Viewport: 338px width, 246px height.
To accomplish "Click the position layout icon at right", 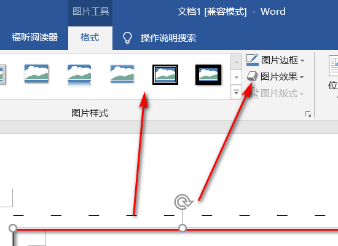I will click(x=333, y=66).
